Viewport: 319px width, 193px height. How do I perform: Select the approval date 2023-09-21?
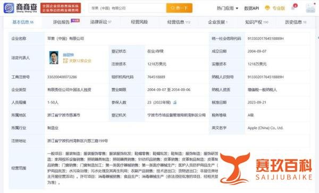pyautogui.click(x=257, y=103)
